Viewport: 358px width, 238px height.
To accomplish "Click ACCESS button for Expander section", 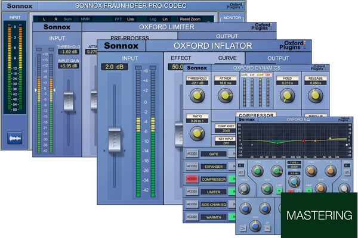I will coord(192,166).
